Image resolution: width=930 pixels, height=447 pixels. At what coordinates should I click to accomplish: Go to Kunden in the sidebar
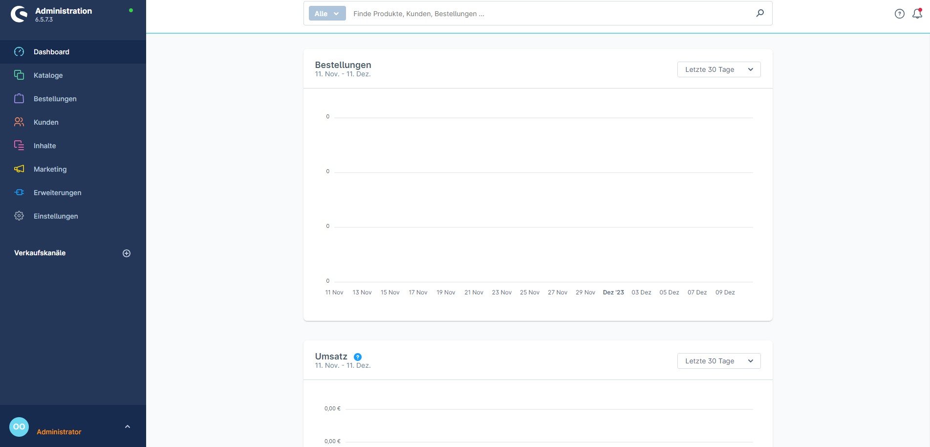click(46, 122)
